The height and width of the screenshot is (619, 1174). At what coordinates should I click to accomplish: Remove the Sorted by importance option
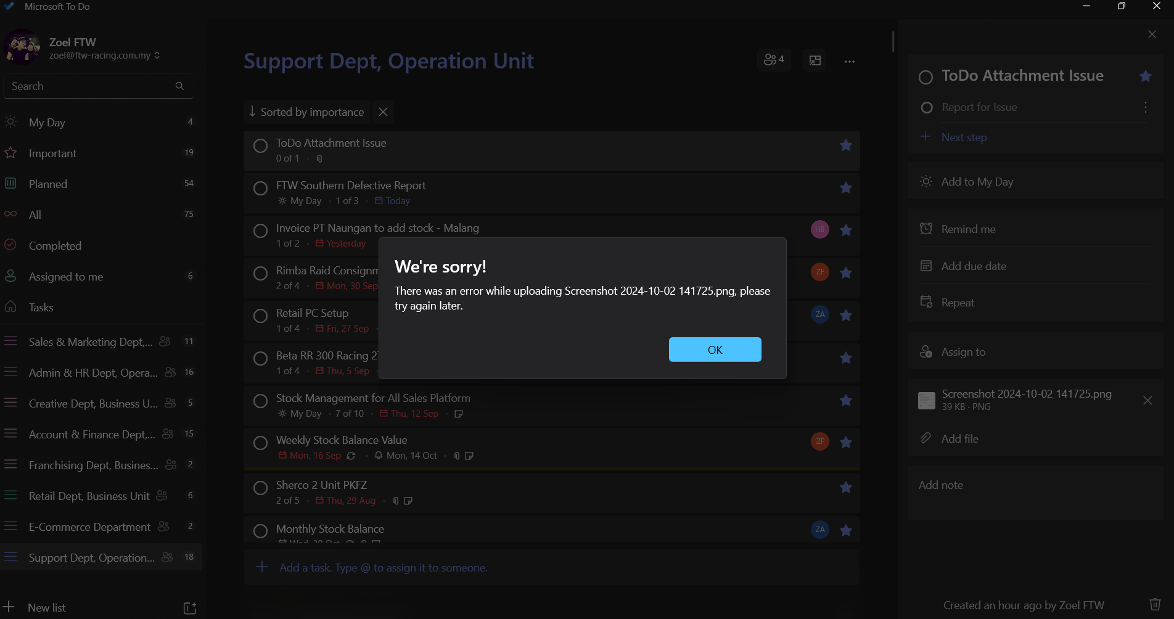coord(383,112)
